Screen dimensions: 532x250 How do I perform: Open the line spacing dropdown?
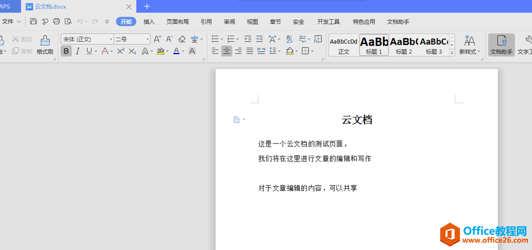click(279, 51)
